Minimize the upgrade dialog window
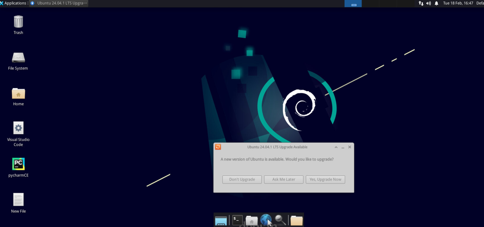 343,147
